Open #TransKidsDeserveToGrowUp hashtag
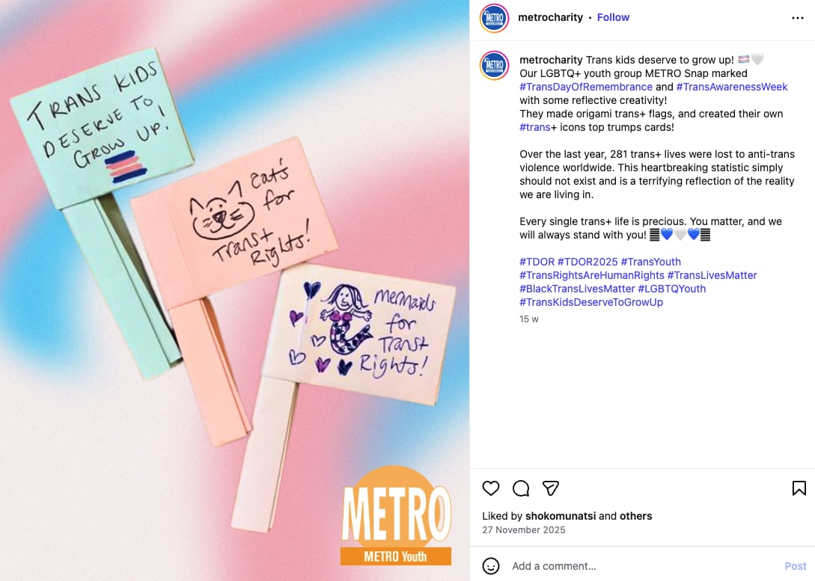This screenshot has height=581, width=815. [591, 302]
